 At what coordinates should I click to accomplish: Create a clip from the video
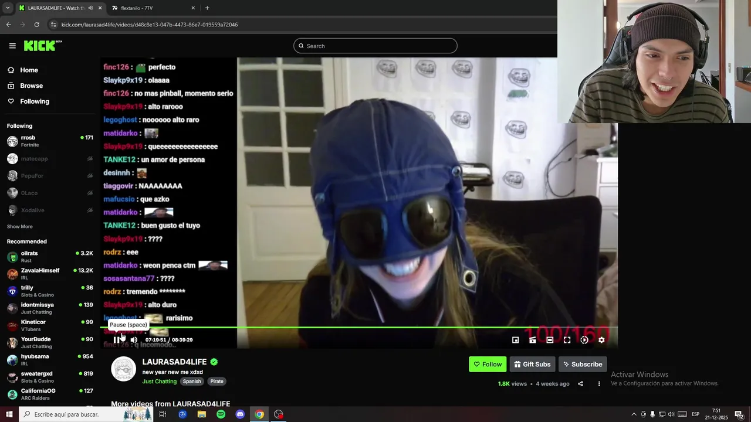[x=533, y=339]
